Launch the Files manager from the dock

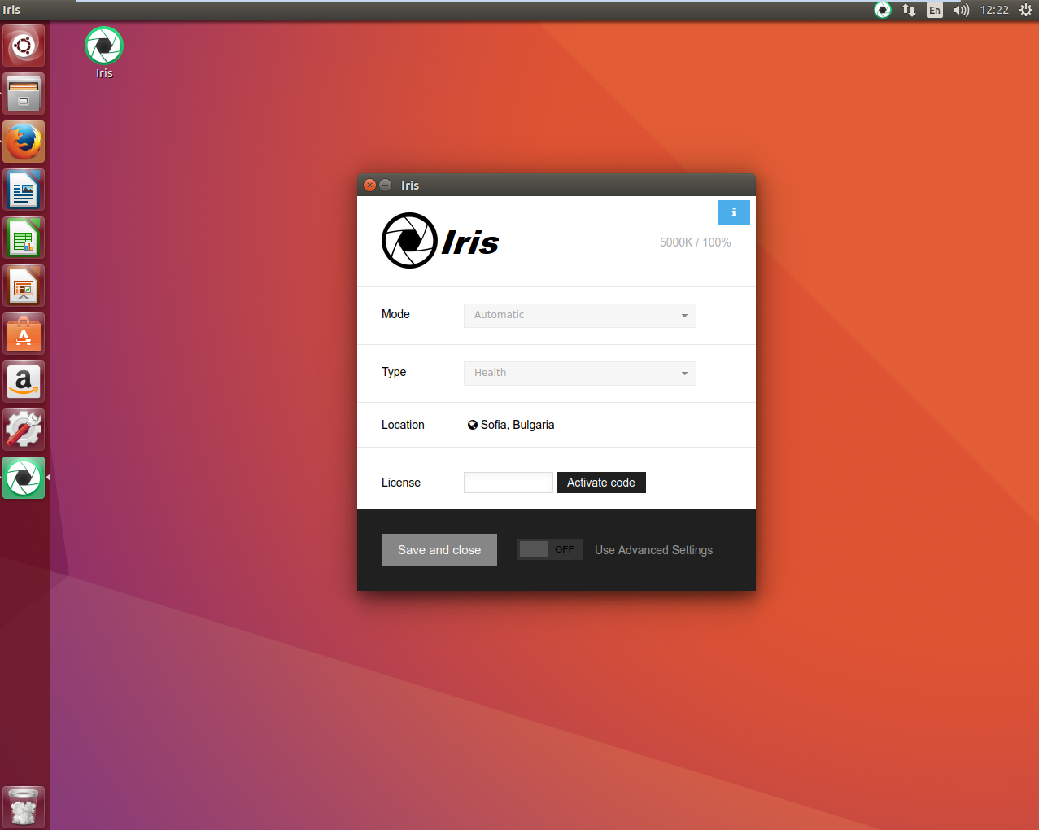point(24,94)
